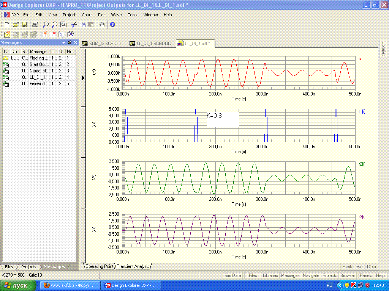The width and height of the screenshot is (389, 291).
Task: Click the Print icon in toolbar
Action: point(35,25)
